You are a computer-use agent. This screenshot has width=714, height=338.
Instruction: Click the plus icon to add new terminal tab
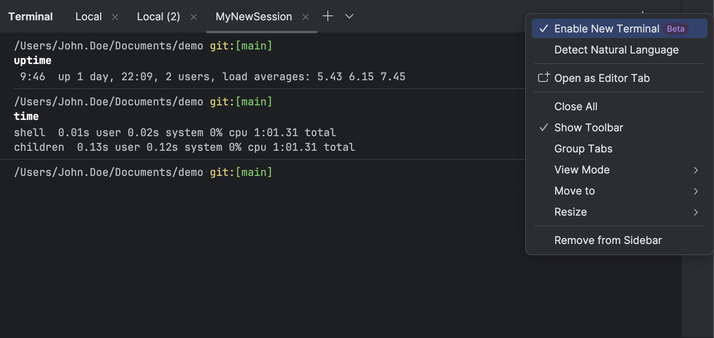tap(327, 16)
